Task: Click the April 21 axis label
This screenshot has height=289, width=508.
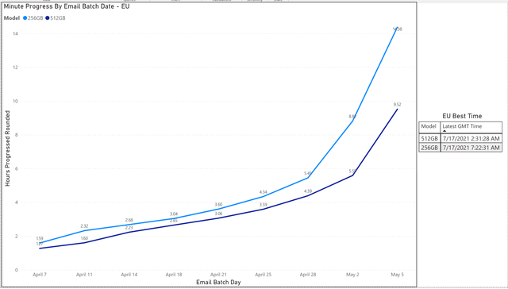Action: 218,275
